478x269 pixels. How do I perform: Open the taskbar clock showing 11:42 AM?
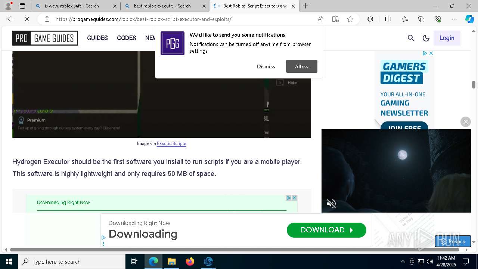click(446, 262)
